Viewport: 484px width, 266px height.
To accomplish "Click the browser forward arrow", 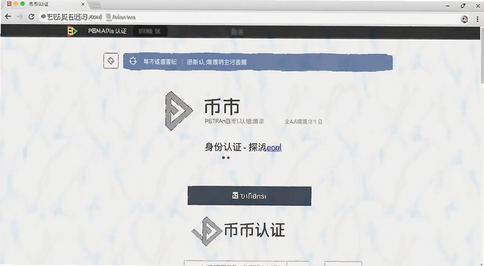I will 20,17.
